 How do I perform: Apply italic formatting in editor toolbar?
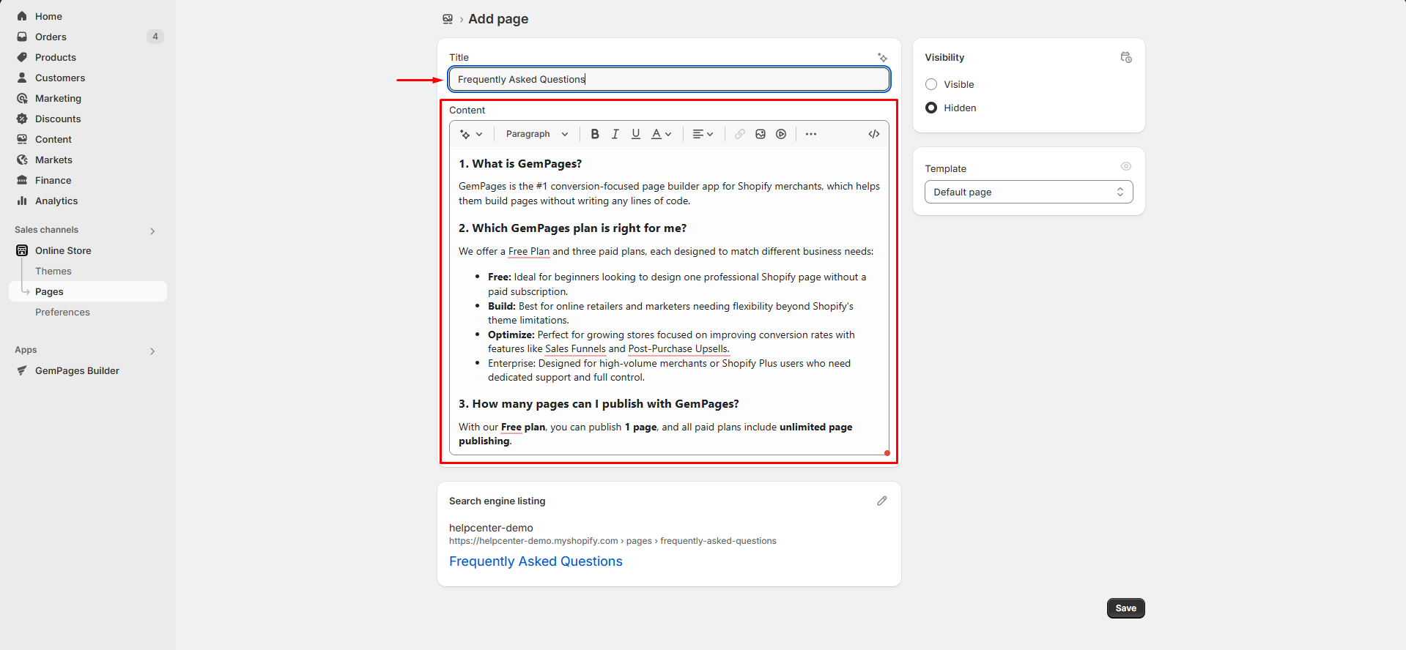[x=615, y=134]
